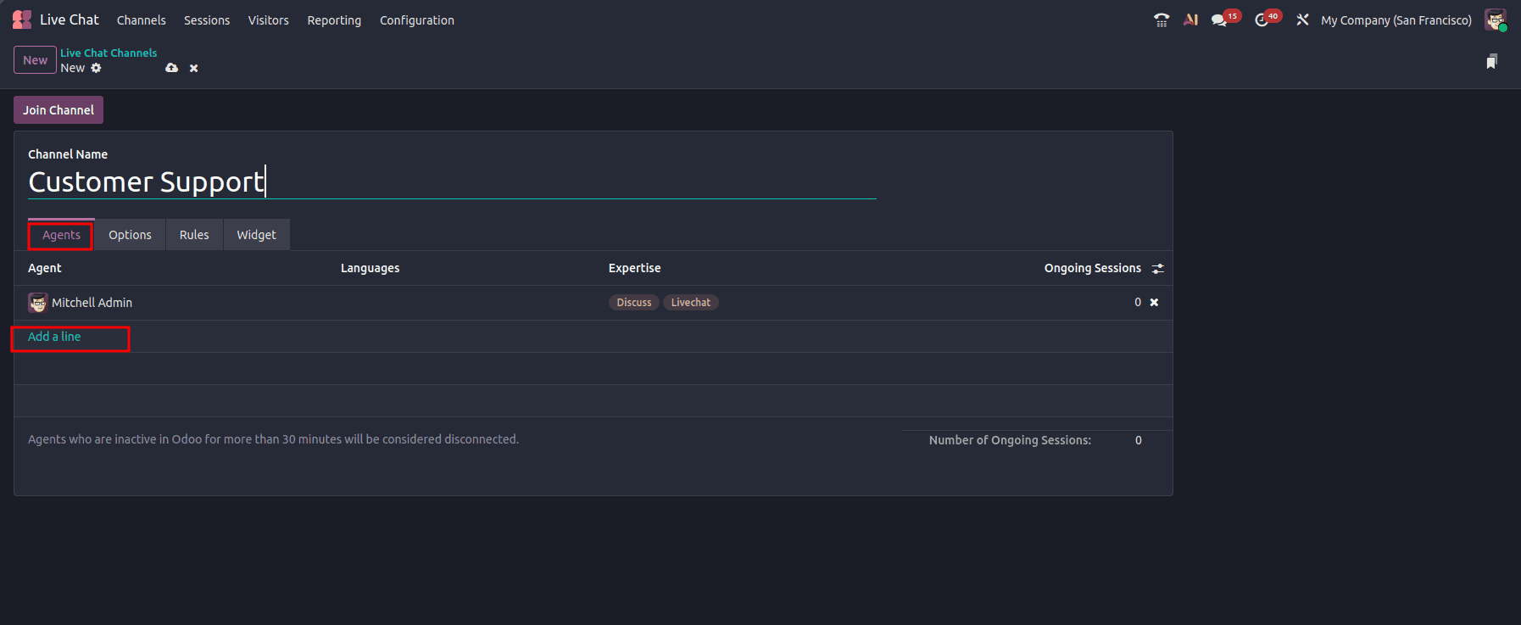Open the Visitors menu
This screenshot has height=625, width=1521.
coord(268,20)
